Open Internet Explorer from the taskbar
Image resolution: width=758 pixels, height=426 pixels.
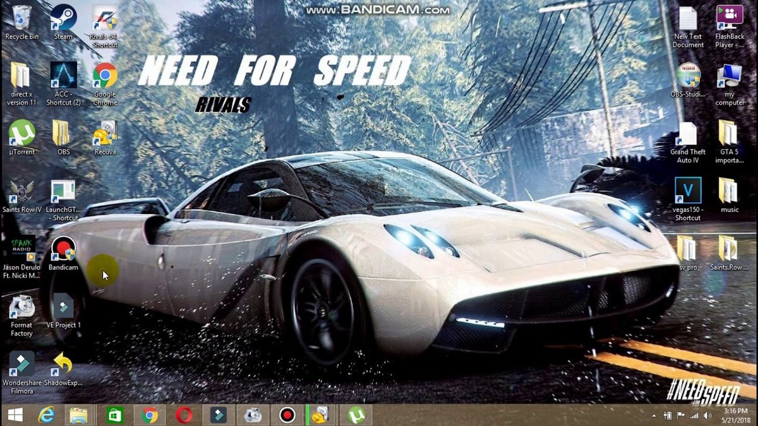point(45,415)
